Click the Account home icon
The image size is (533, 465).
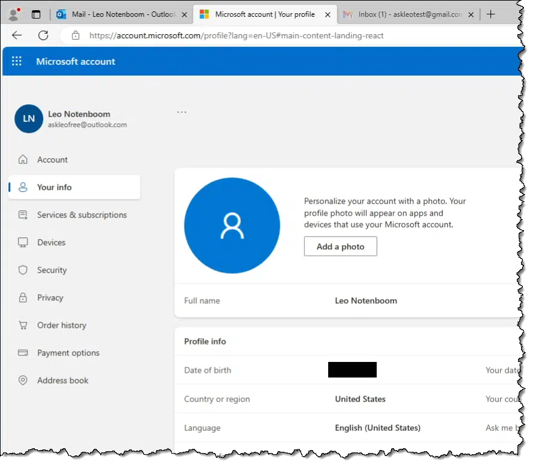pyautogui.click(x=23, y=159)
